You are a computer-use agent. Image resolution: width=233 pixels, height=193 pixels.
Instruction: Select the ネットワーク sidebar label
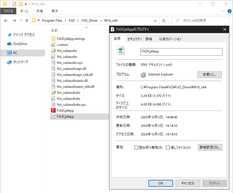point(21,62)
